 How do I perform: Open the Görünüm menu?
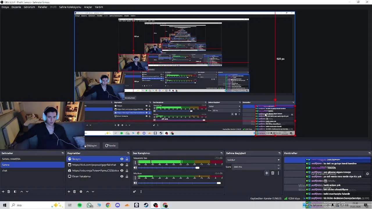coord(29,7)
